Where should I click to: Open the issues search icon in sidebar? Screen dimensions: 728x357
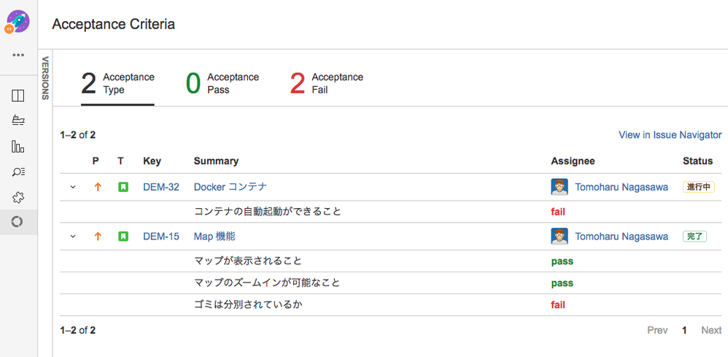tap(18, 172)
